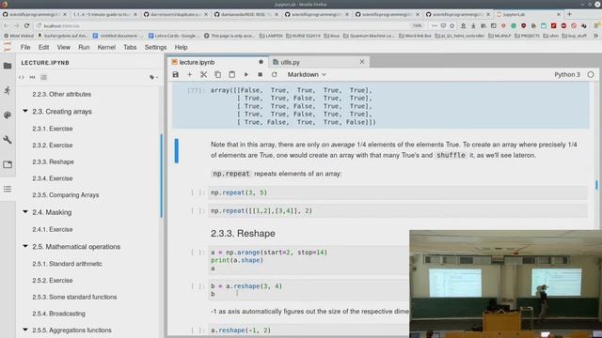Run the selected cell play button

tap(246, 74)
